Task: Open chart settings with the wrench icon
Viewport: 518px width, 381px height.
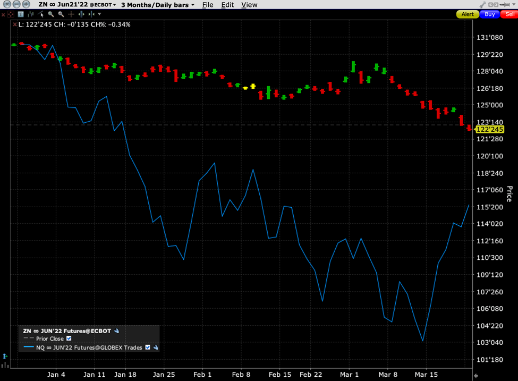Action: pyautogui.click(x=482, y=5)
